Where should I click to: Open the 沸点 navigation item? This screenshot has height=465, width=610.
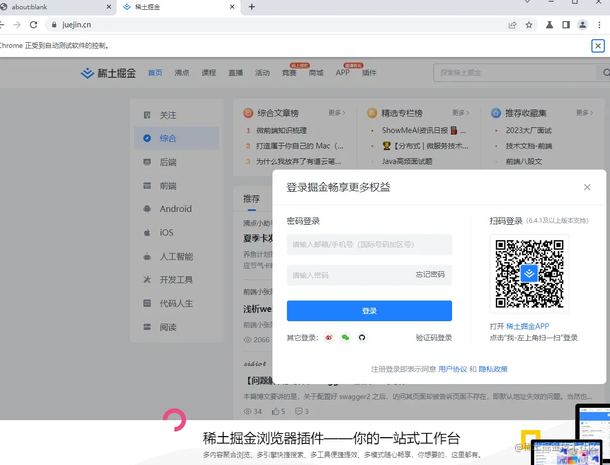[x=182, y=73]
